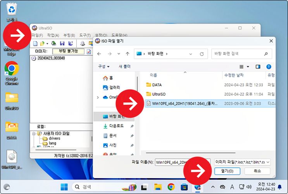This screenshot has height=194, width=288.
Task: Open the 도움말(H) menu in UltraISO
Action: pos(119,35)
